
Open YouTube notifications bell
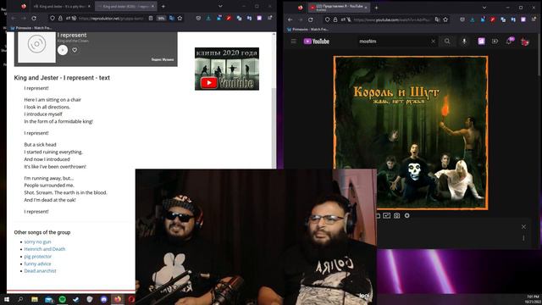[x=510, y=41]
